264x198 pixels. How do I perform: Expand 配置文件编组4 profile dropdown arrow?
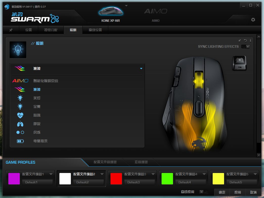pyautogui.click(x=204, y=174)
